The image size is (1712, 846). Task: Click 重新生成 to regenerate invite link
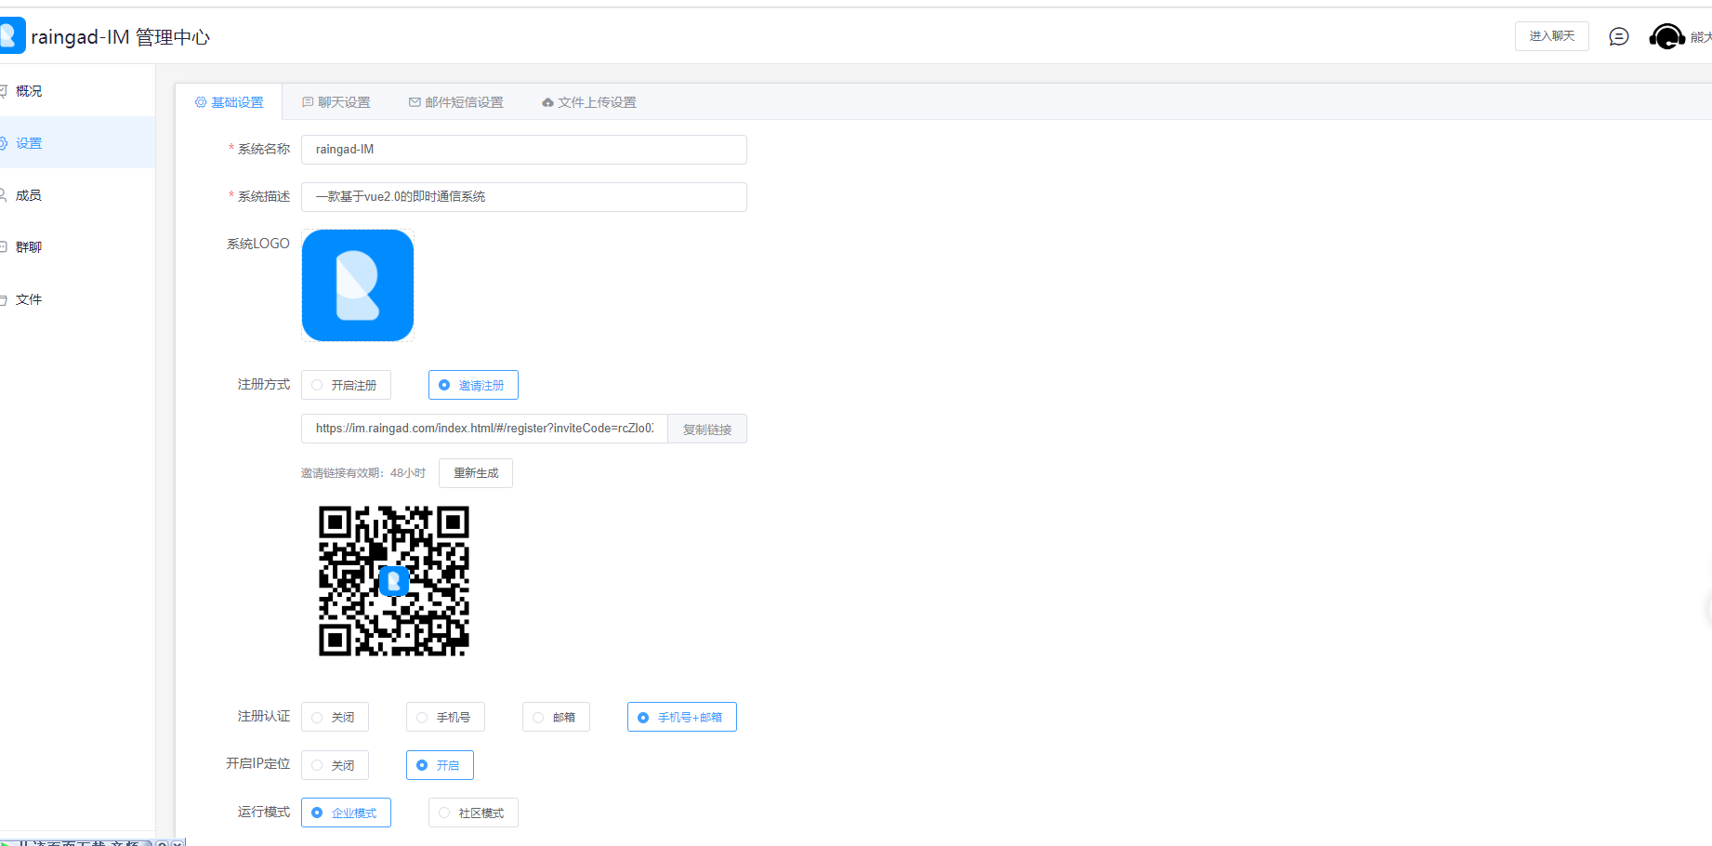pyautogui.click(x=476, y=473)
